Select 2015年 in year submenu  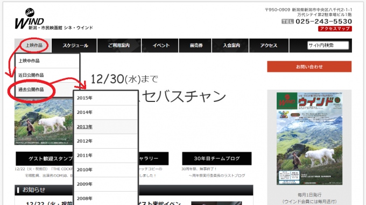[105, 98]
